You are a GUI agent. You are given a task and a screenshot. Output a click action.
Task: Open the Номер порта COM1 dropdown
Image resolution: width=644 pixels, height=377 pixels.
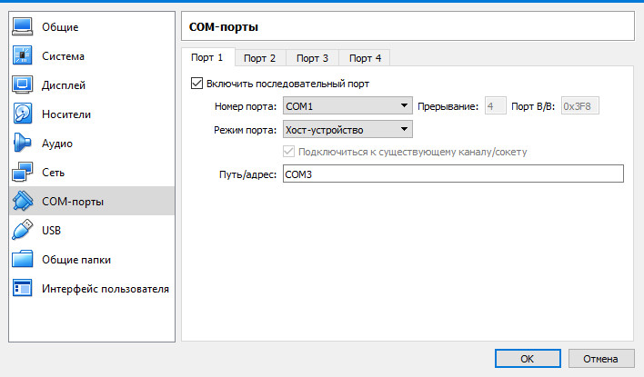click(347, 106)
